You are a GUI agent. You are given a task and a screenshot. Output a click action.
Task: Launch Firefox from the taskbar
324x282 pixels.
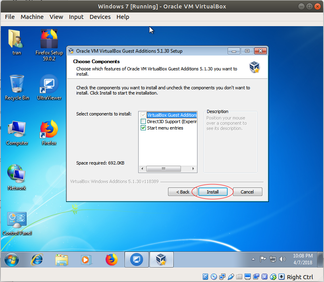point(112,259)
